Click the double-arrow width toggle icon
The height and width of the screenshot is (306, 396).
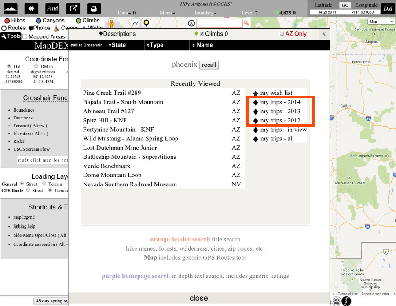coord(31,8)
